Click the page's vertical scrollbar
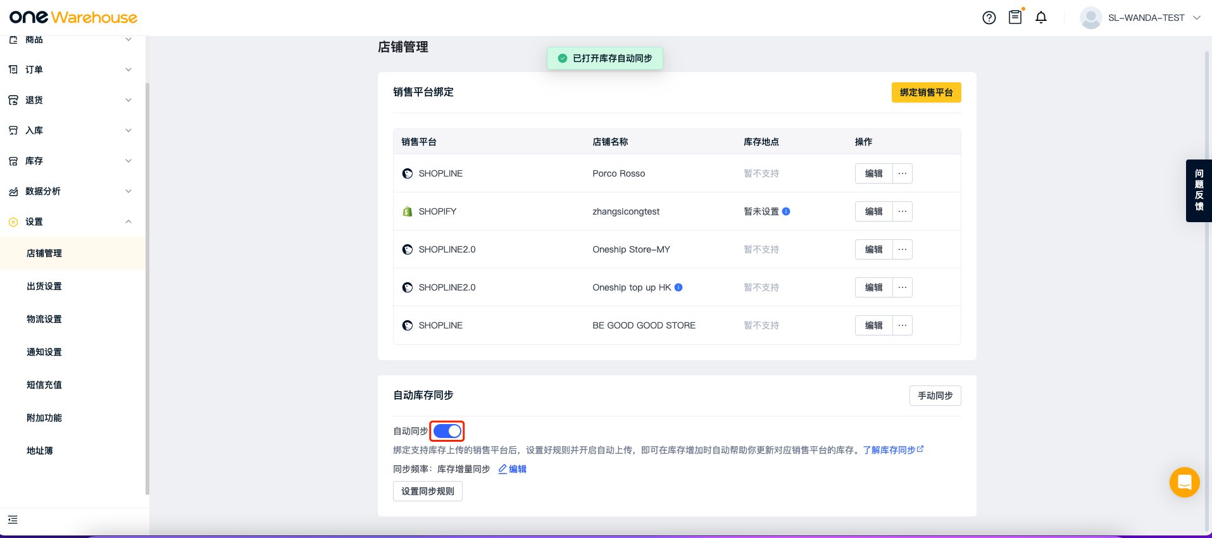This screenshot has height=538, width=1212. [1207, 291]
